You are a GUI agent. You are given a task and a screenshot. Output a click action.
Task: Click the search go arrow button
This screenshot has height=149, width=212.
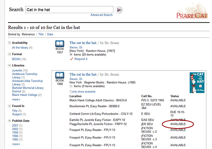pyautogui.click(x=119, y=10)
